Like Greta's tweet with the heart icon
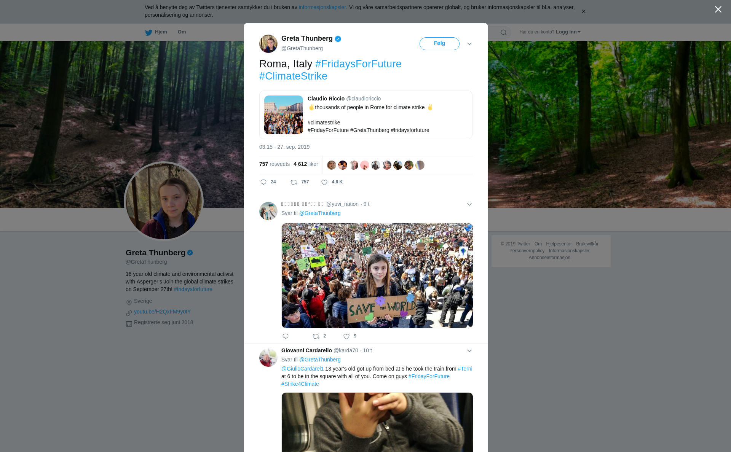 [324, 182]
